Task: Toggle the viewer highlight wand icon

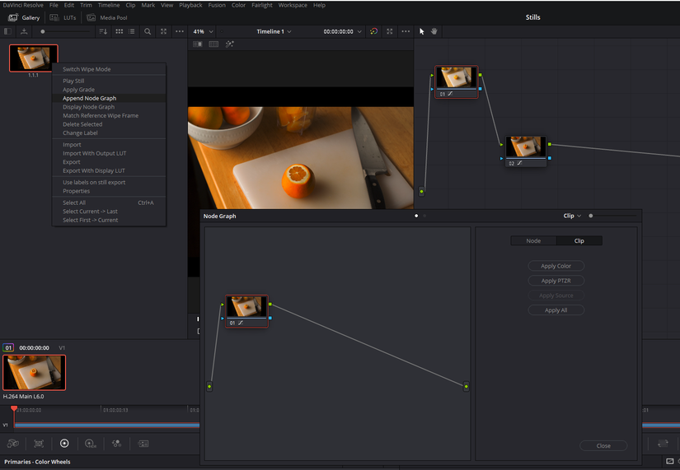Action: tap(229, 44)
